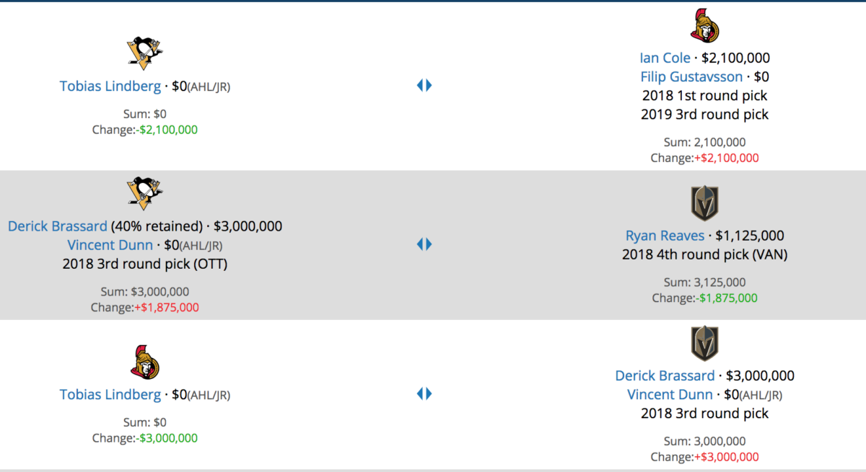Click swap arrows in the Ian Cole trade
This screenshot has width=866, height=472.
coord(424,86)
